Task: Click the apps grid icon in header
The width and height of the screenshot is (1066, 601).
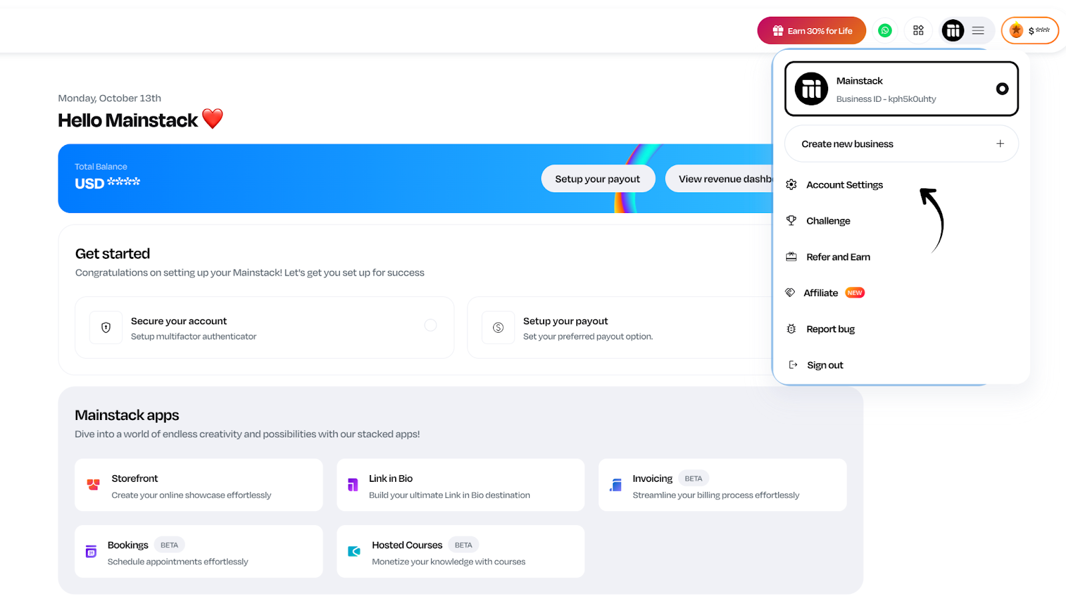Action: (x=918, y=31)
